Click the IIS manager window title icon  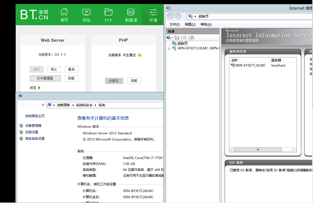(168, 8)
